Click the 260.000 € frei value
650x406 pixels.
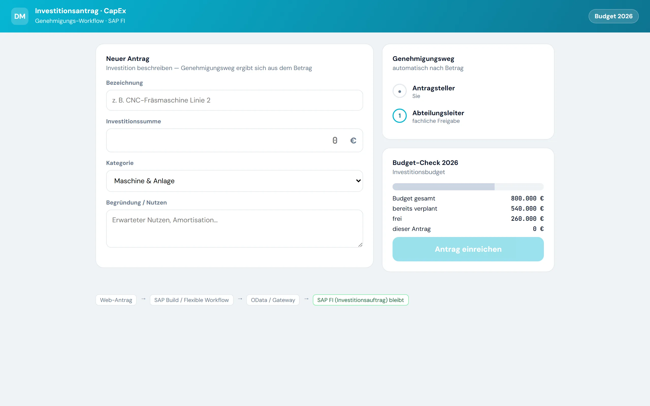point(527,219)
